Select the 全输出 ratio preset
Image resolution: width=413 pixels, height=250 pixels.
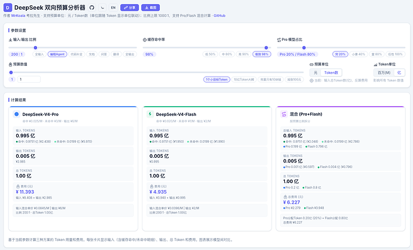(x=130, y=55)
